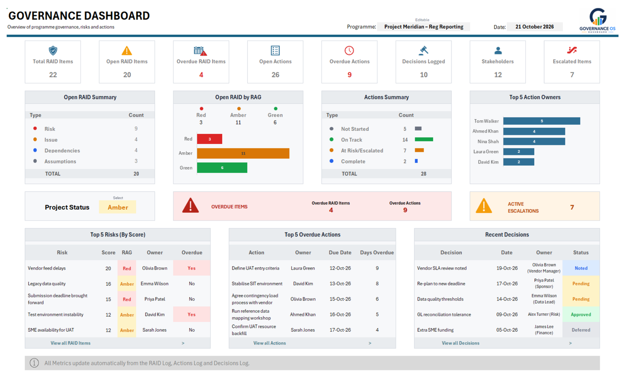Open View all Decisions link
Viewport: 627px width, 379px height.
pyautogui.click(x=460, y=343)
